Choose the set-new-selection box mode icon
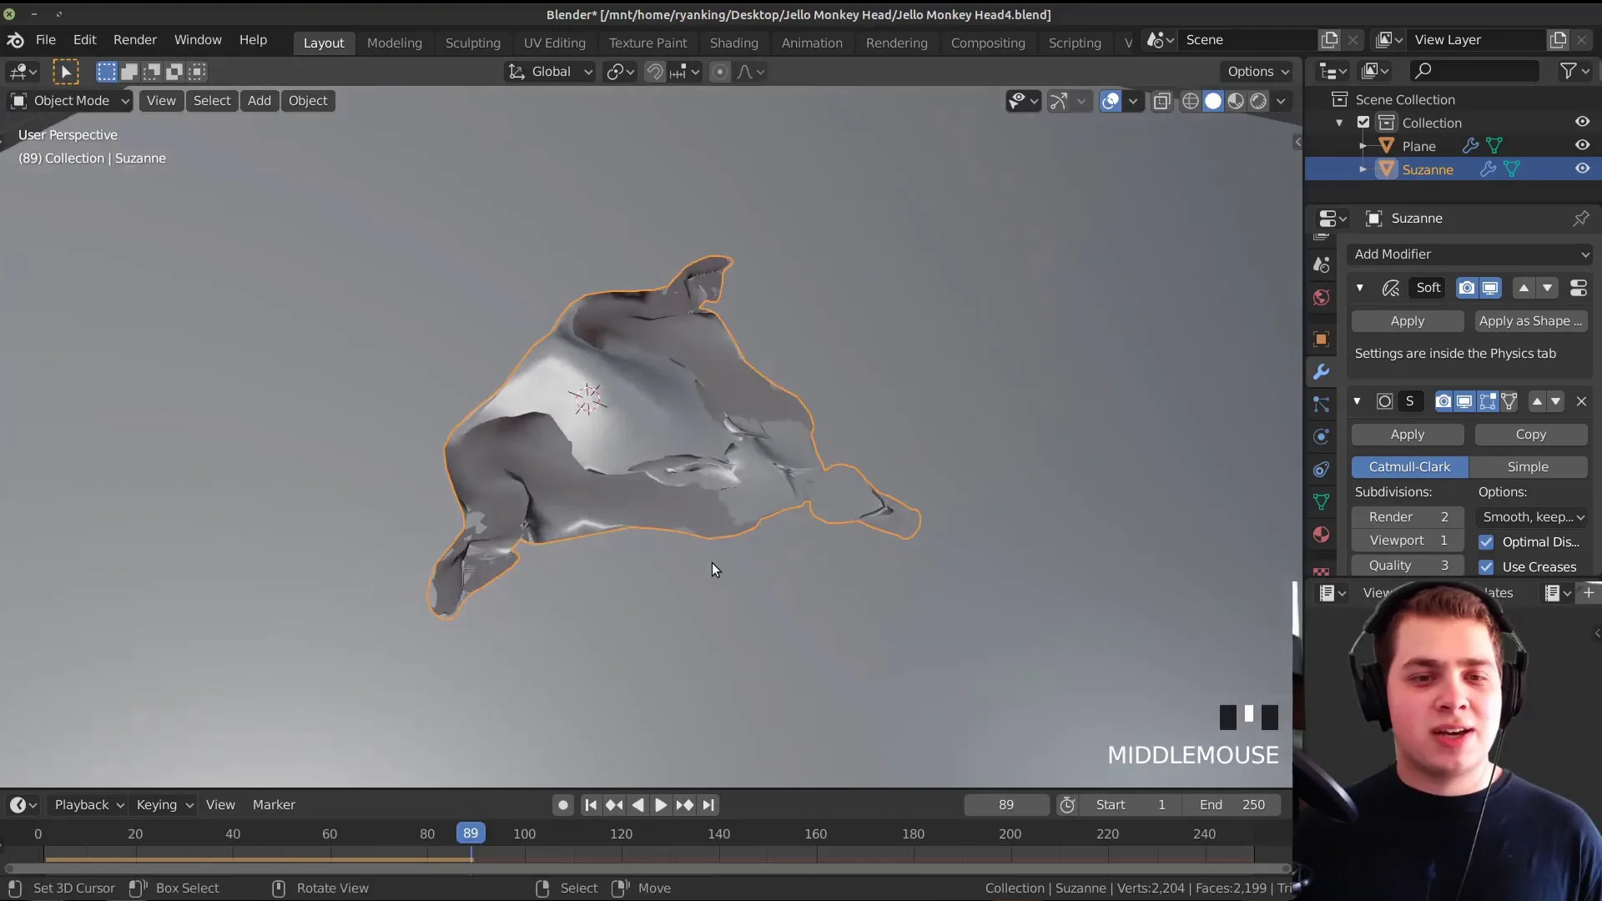 point(106,72)
